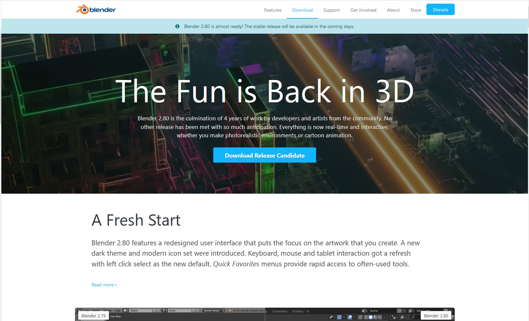529x321 pixels.
Task: Click the Blender 2.79 comparison label
Action: [94, 316]
